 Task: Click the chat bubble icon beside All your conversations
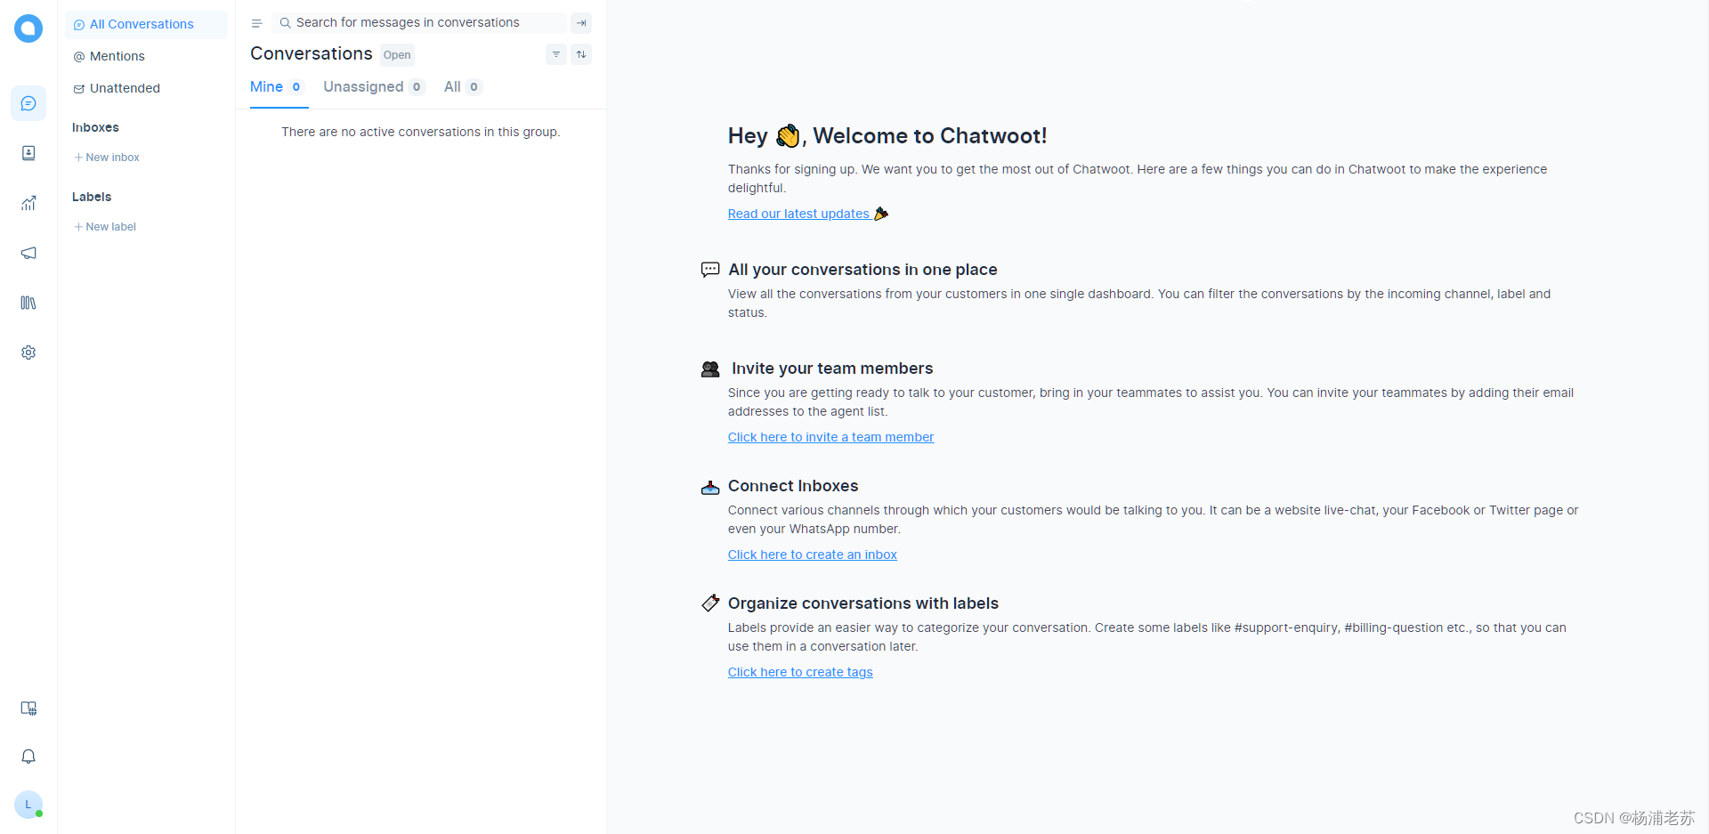[x=710, y=270]
